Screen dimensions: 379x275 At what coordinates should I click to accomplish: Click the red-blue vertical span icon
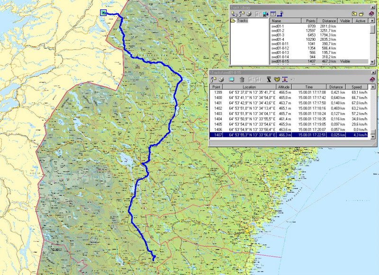(285, 80)
